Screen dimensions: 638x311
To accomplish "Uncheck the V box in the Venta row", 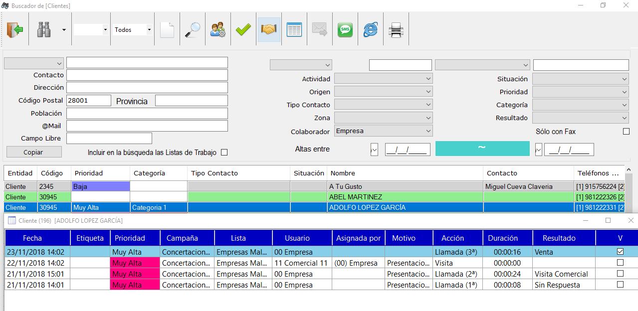I will pos(620,252).
